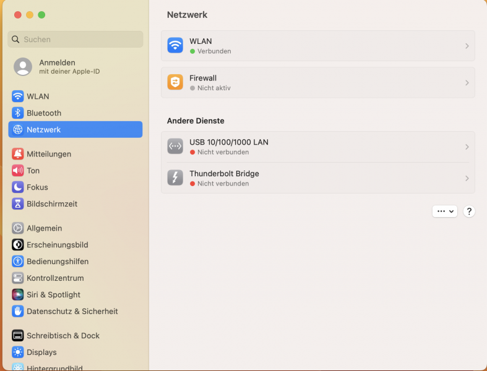Click the Mitteilungen bell icon
Image resolution: width=487 pixels, height=371 pixels.
tap(18, 154)
